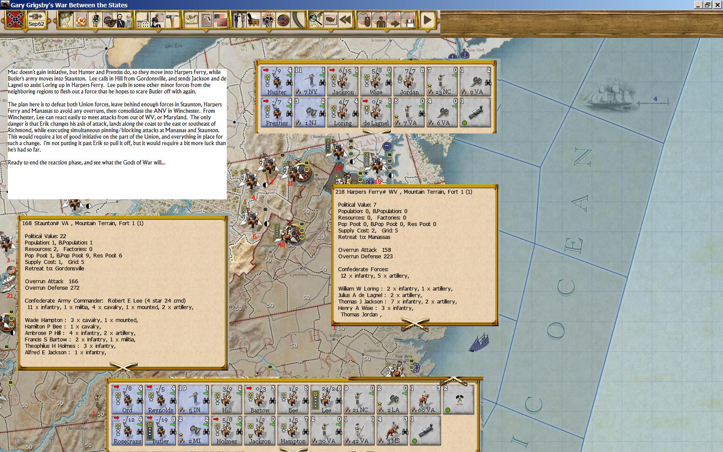The height and width of the screenshot is (452, 723).
Task: Click the play arrow end-phase button
Action: (x=427, y=20)
